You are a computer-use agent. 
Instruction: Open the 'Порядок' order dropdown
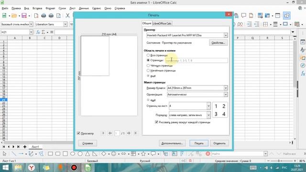208,115
